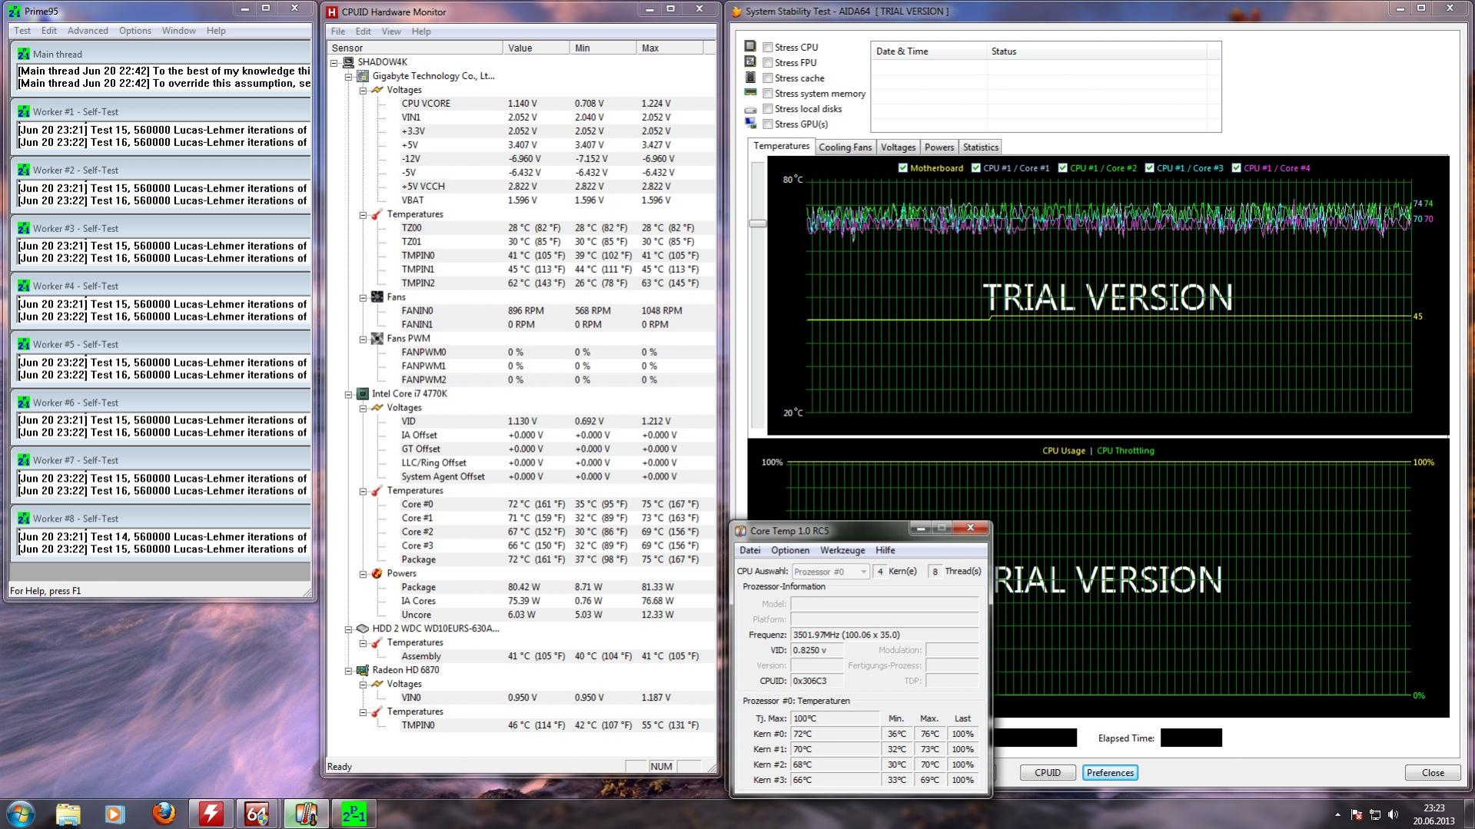Screen dimensions: 1475x829
Task: Click the HWMonitor title bar icon
Action: [332, 12]
